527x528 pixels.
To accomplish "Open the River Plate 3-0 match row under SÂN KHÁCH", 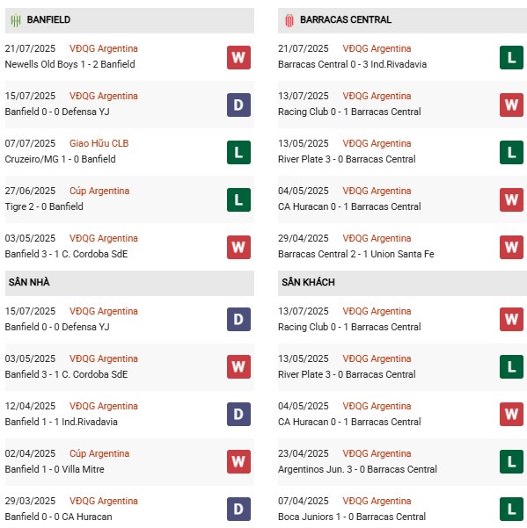I will coord(402,366).
